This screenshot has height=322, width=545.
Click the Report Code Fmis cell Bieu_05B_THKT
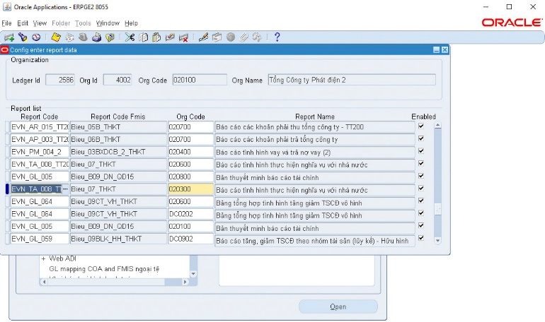[118, 127]
